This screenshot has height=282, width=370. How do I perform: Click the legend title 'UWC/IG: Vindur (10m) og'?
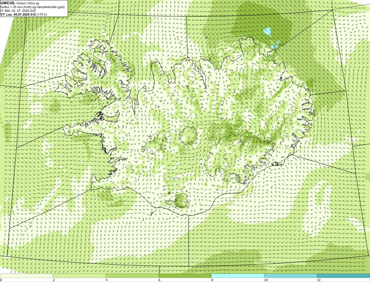click(20, 3)
